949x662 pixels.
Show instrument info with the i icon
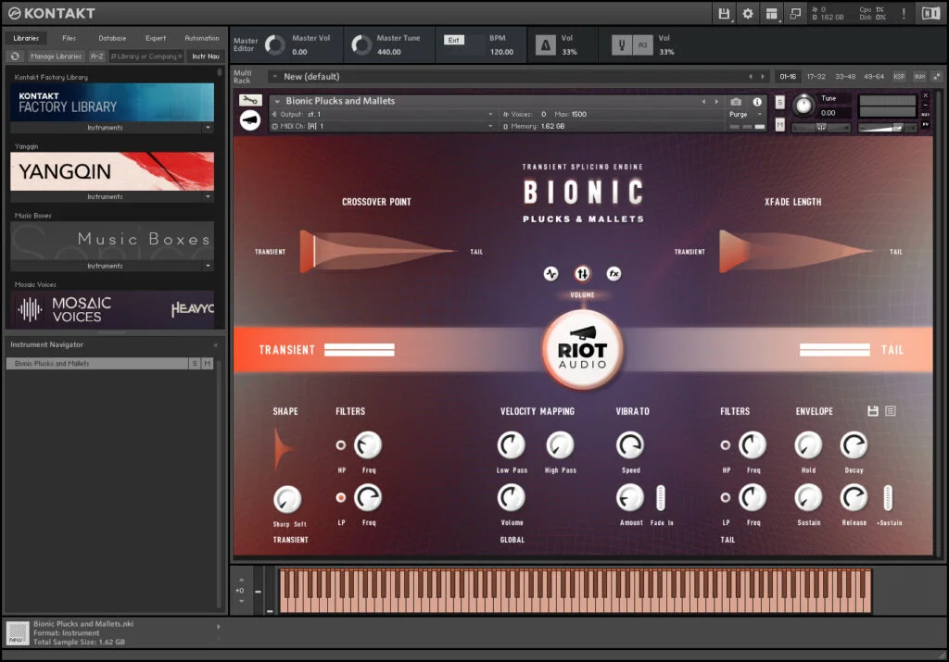pyautogui.click(x=757, y=102)
